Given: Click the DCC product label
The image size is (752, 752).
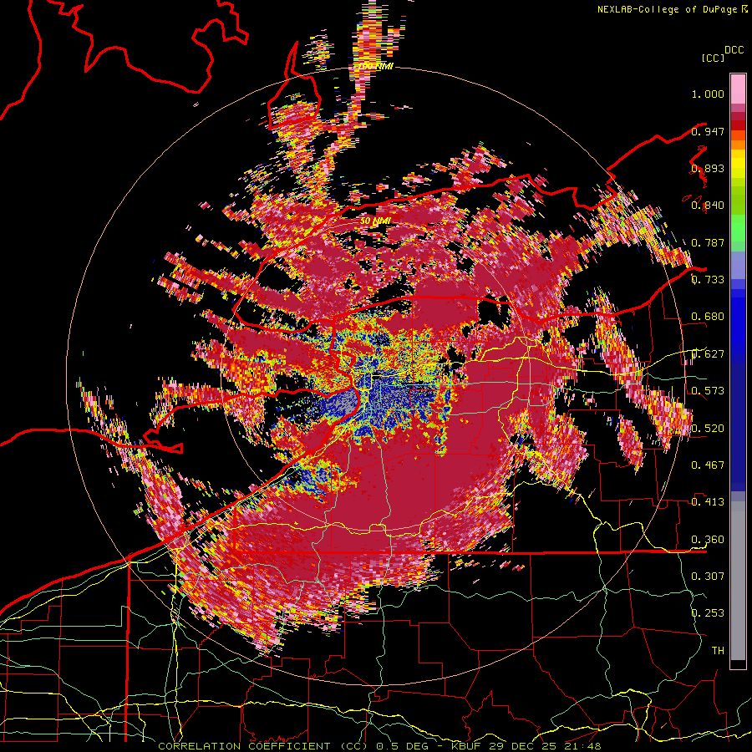Looking at the screenshot, I should coord(734,50).
